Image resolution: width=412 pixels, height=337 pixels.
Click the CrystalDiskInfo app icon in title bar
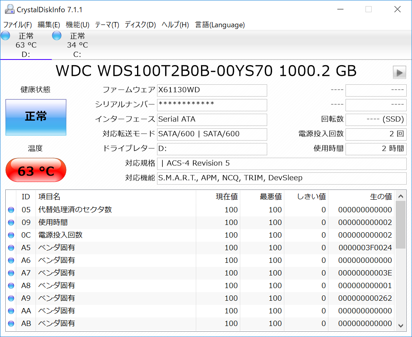[9, 9]
